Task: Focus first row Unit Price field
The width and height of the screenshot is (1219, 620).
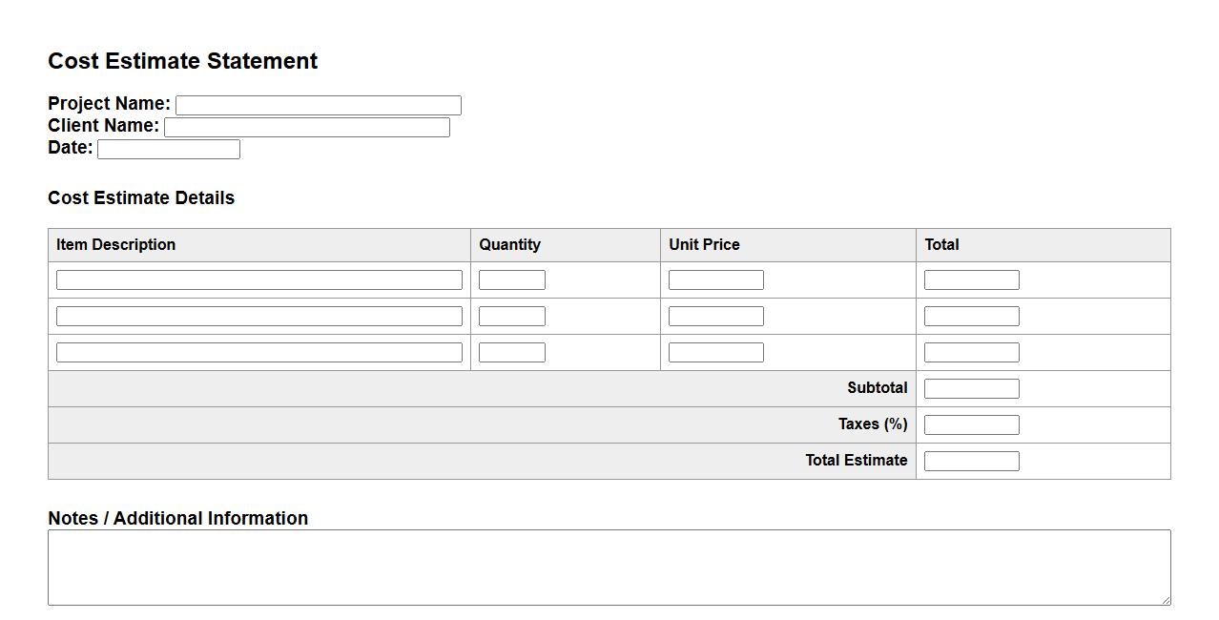Action: [715, 279]
